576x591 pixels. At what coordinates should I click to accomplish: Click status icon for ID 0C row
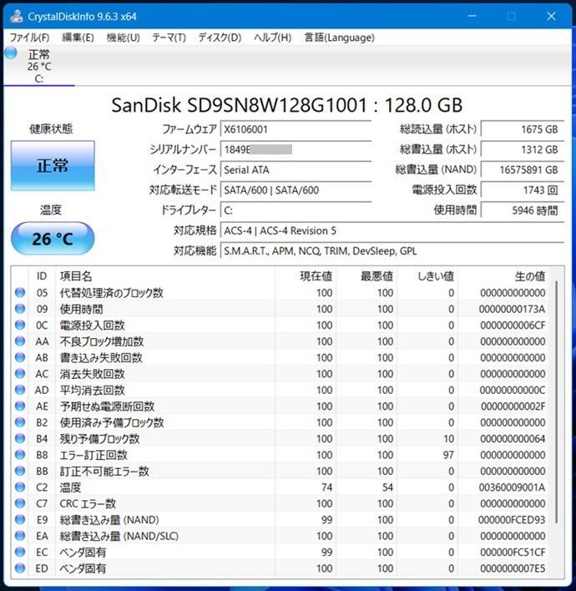[x=20, y=325]
